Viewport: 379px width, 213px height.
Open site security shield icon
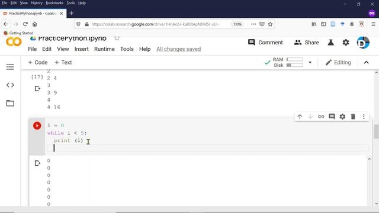pyautogui.click(x=78, y=24)
